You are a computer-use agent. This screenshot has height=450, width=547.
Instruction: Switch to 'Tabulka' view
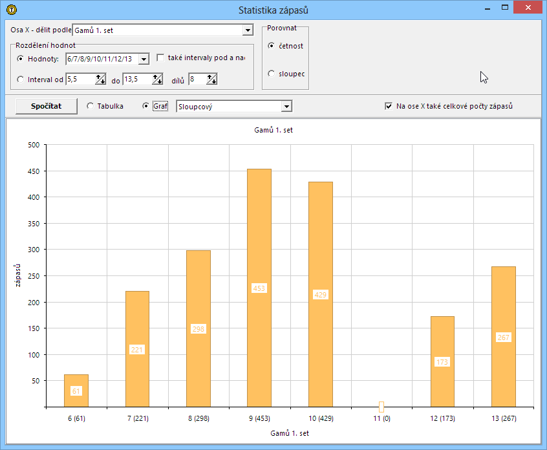coord(90,106)
